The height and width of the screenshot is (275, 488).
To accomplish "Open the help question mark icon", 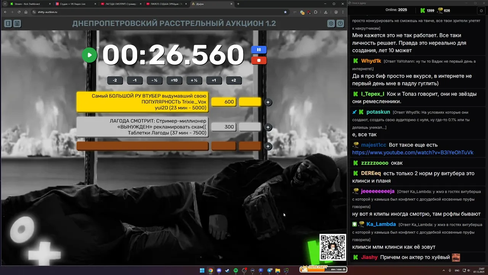I will tap(340, 24).
